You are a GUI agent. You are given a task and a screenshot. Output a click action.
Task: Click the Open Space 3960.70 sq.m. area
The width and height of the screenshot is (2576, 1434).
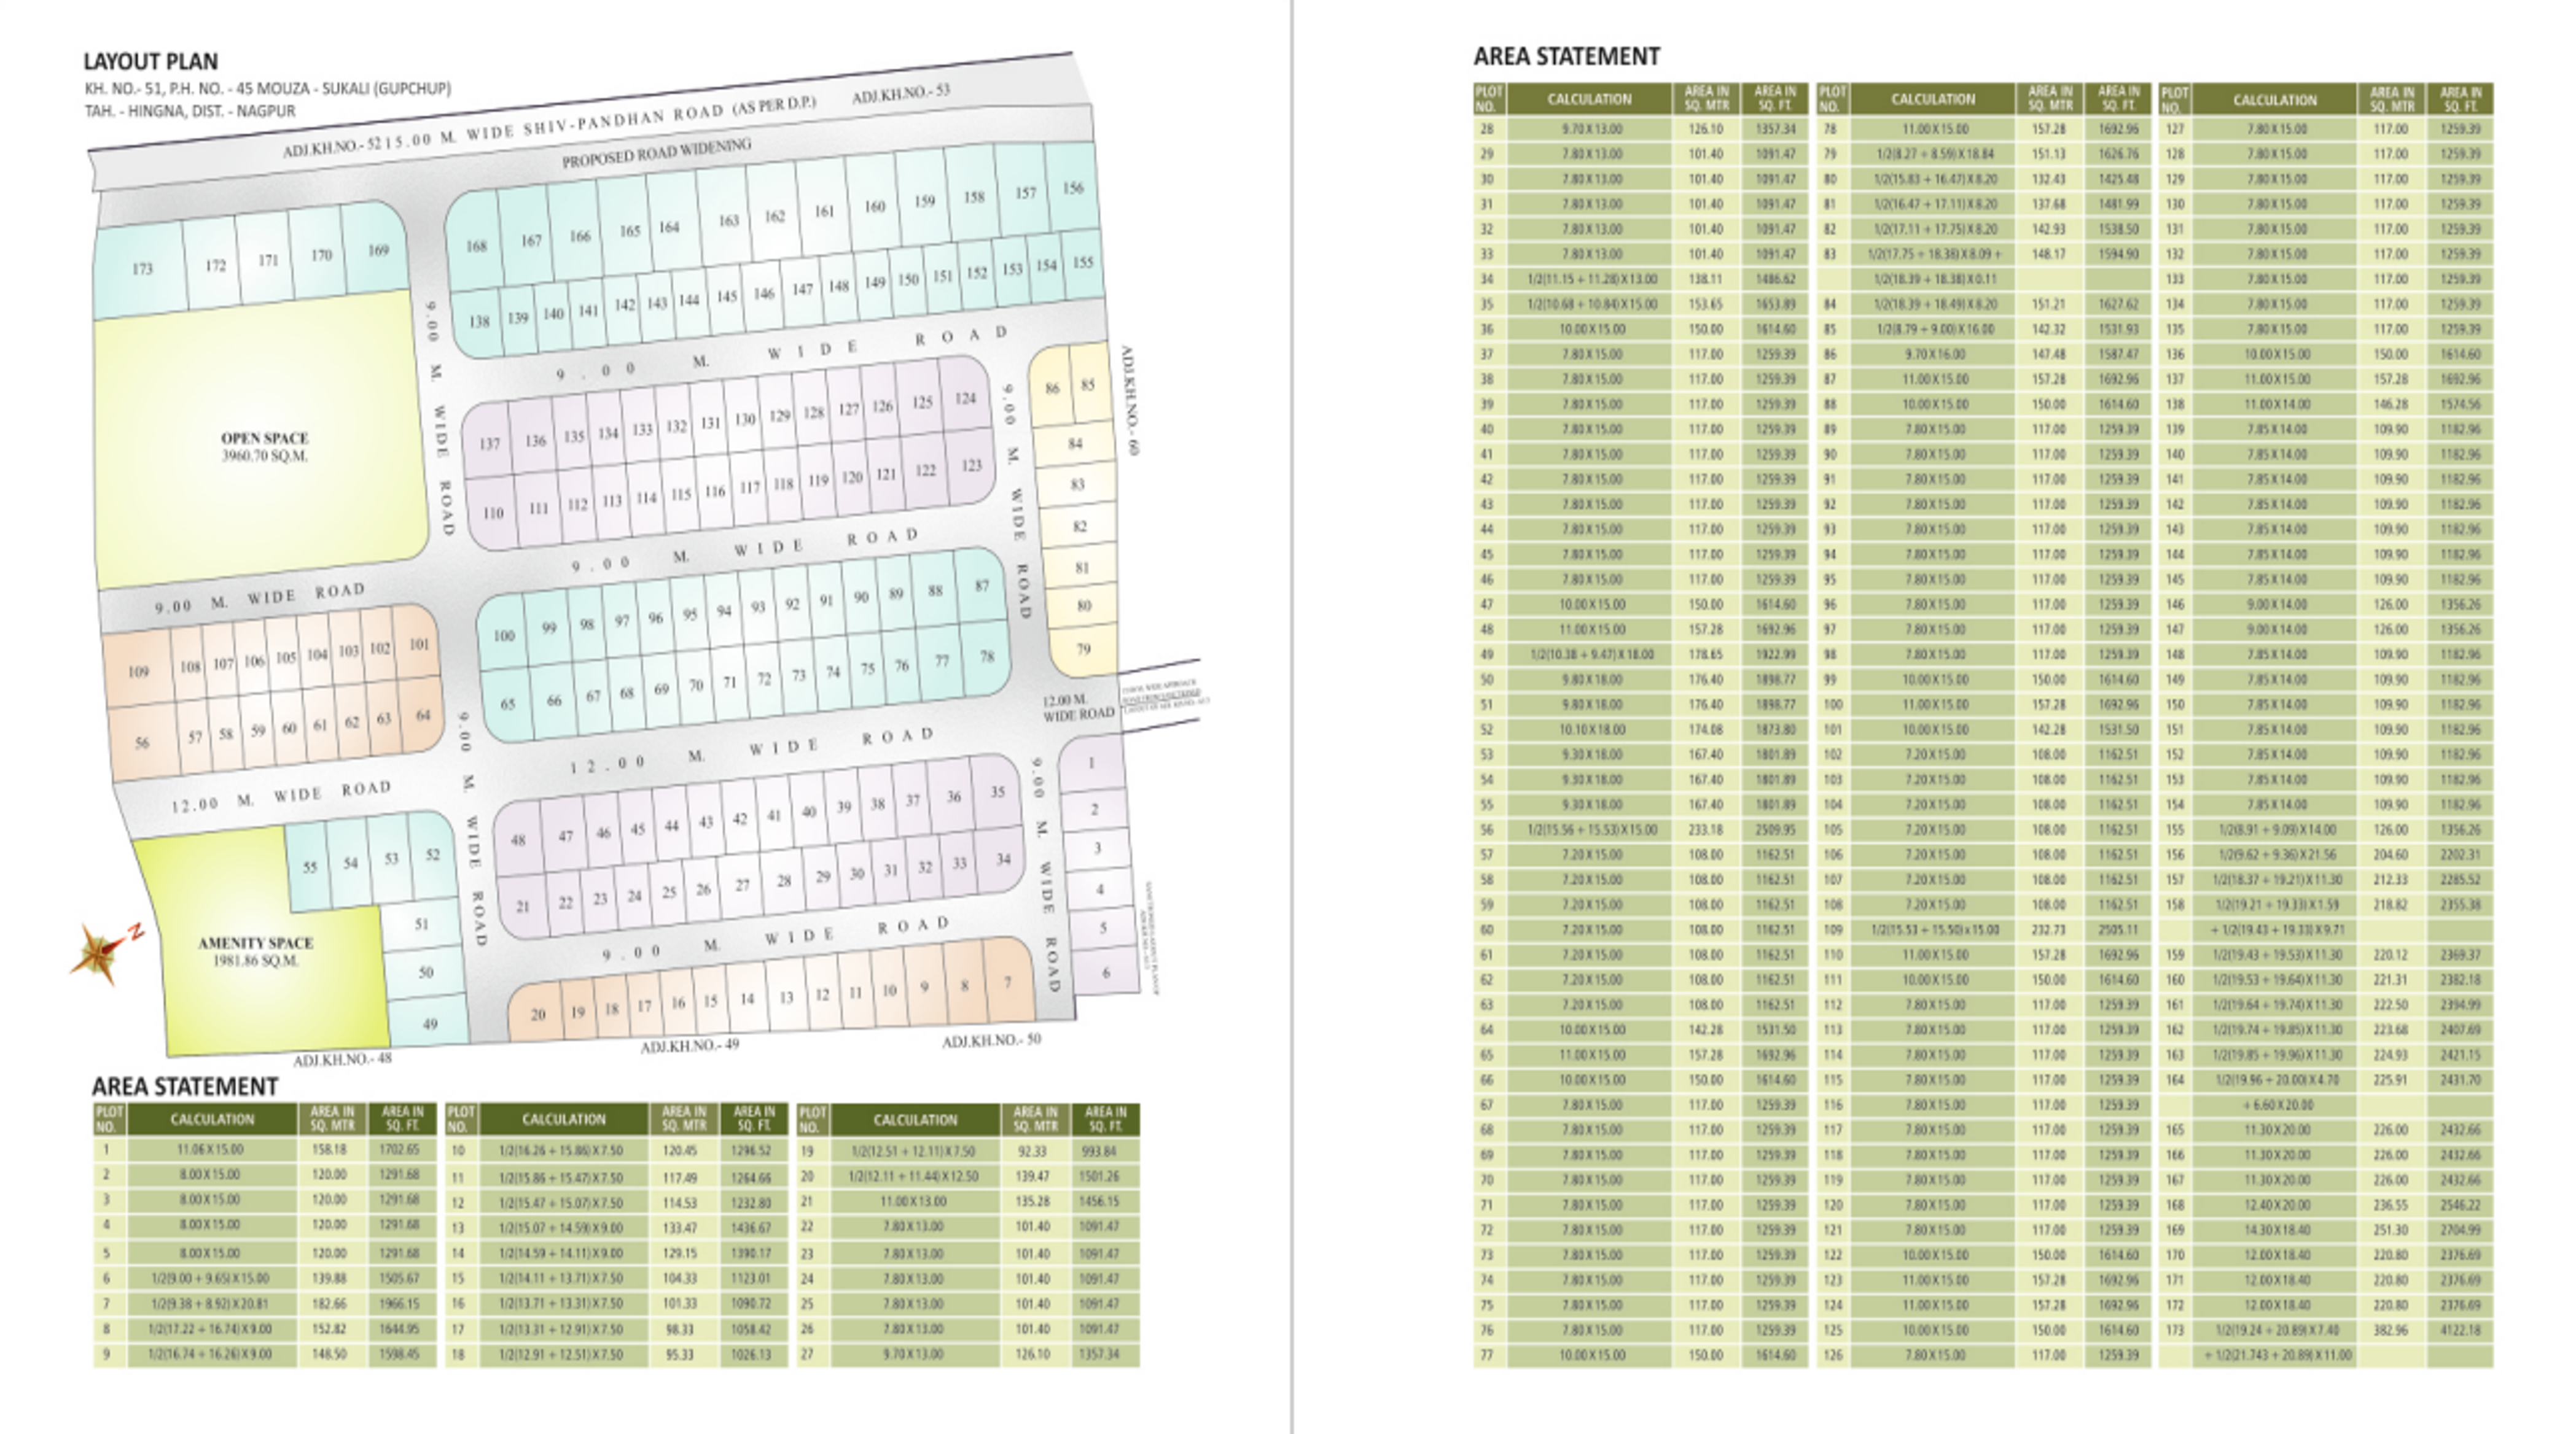[264, 447]
